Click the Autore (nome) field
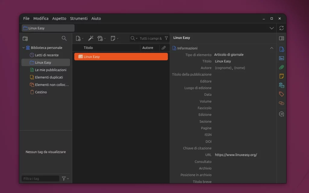The image size is (309, 193). click(x=239, y=68)
